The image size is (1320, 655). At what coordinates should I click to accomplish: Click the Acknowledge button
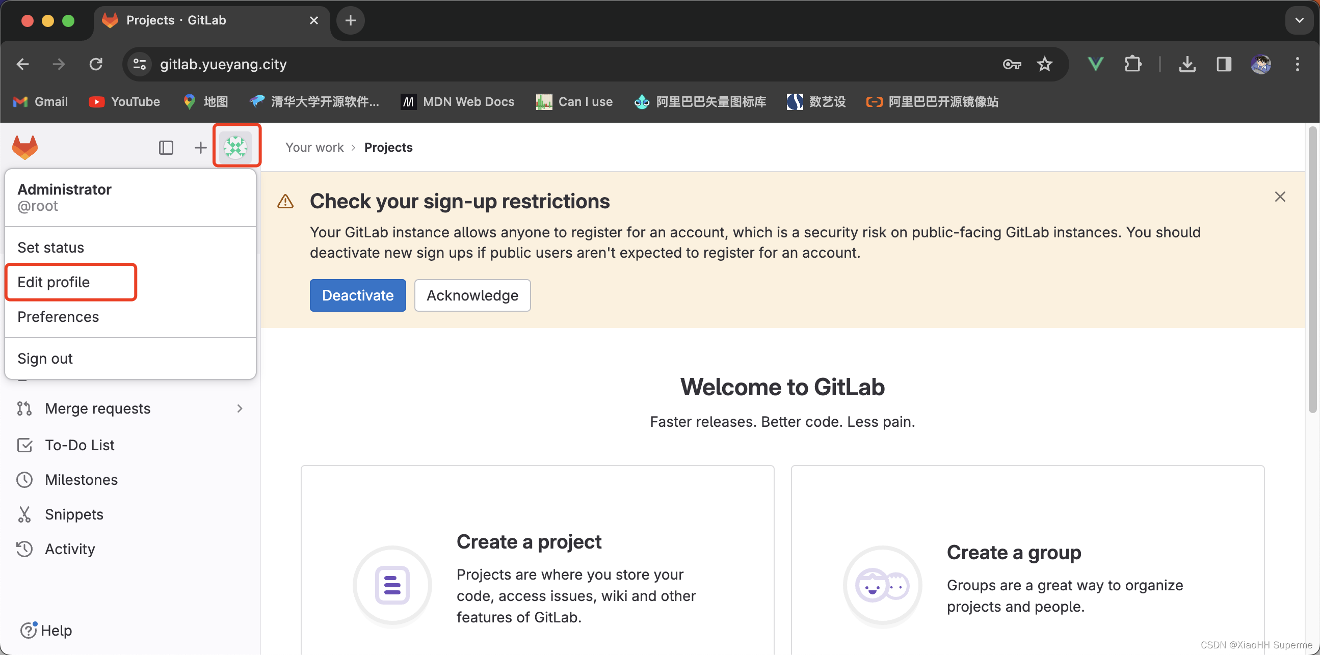click(472, 295)
